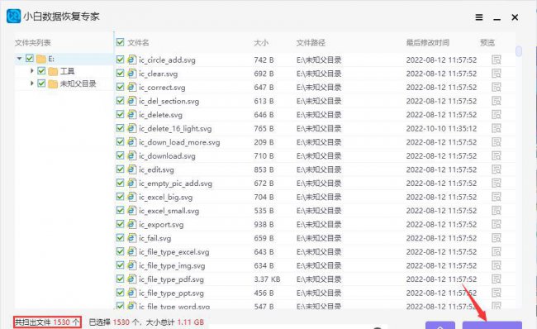The image size is (537, 329).
Task: Uncheck ic_fail.svg file checkbox
Action: [x=121, y=237]
